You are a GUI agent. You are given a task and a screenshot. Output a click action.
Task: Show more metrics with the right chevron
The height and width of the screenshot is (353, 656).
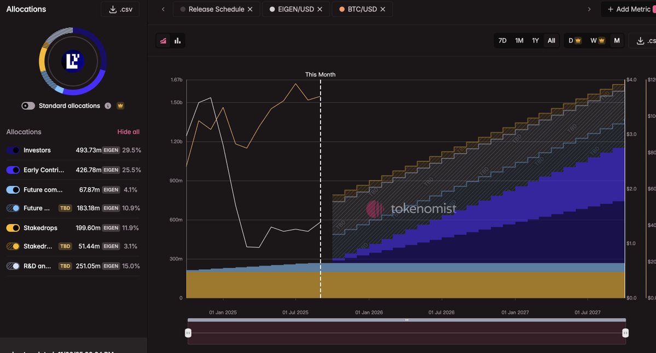tap(589, 9)
